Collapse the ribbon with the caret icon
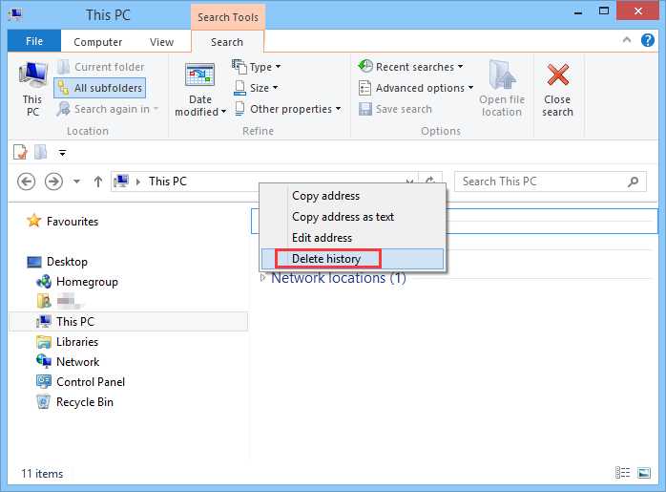 click(x=627, y=40)
